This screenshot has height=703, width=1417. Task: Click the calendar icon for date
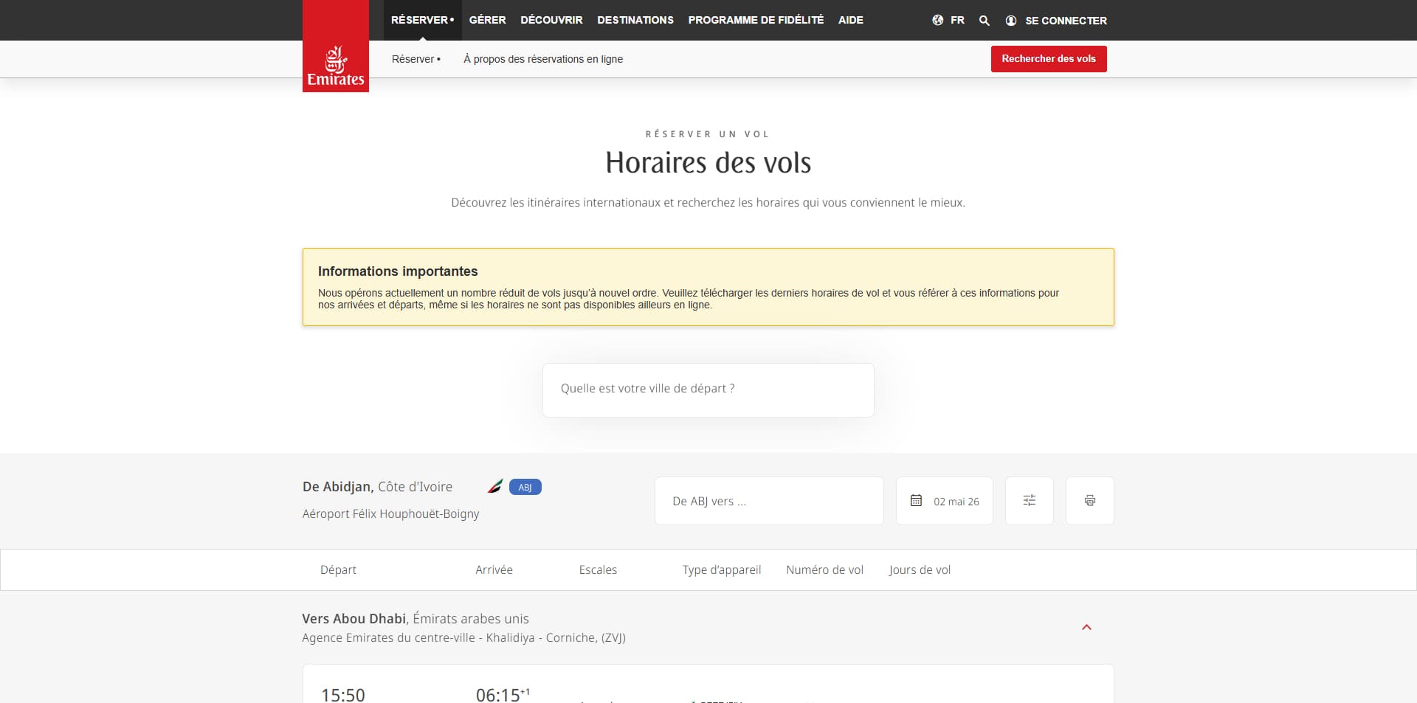click(x=916, y=500)
